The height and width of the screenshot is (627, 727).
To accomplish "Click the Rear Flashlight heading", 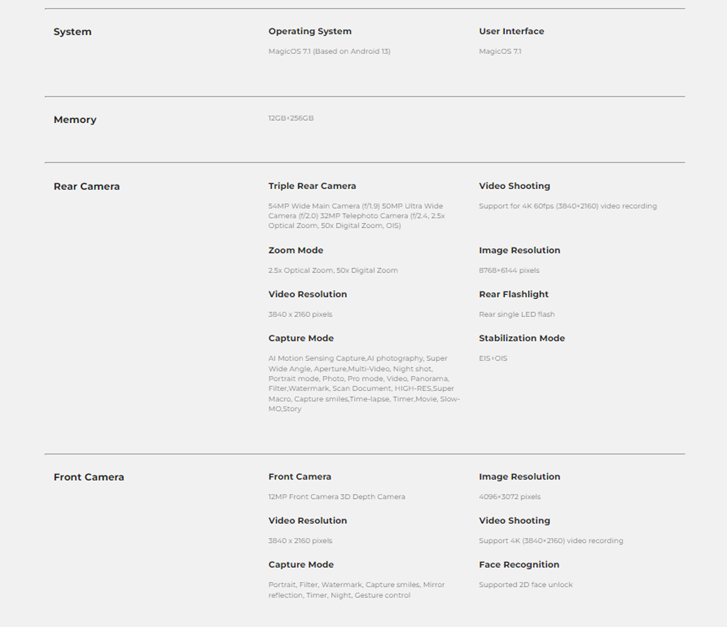I will coord(513,294).
